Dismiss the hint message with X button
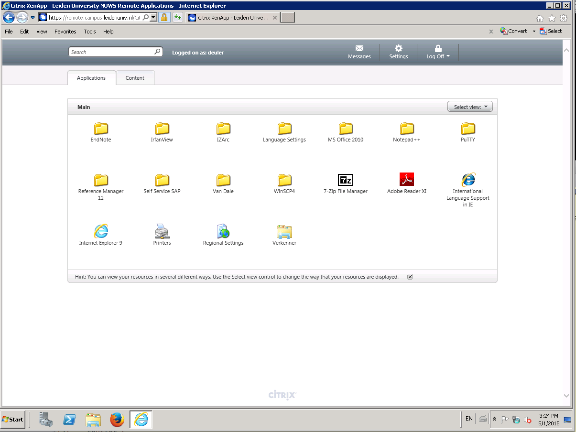The height and width of the screenshot is (432, 576). point(410,277)
